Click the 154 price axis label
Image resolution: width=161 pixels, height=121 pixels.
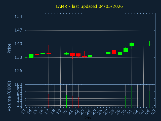tap(18, 16)
